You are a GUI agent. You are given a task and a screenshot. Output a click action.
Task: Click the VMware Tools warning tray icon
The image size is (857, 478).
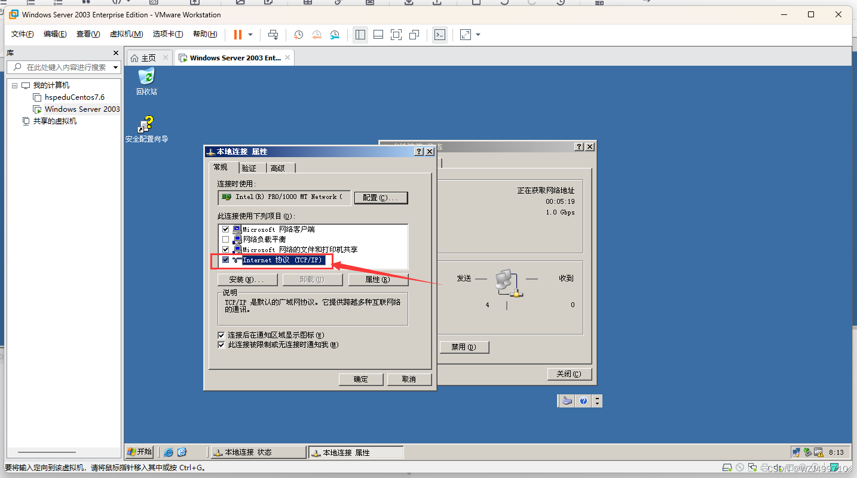coord(818,452)
